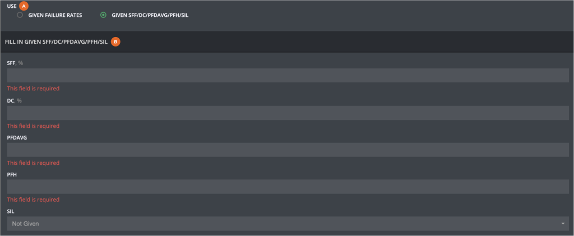This screenshot has height=236, width=574.
Task: Click the orange B badge in section header
Action: click(x=115, y=41)
